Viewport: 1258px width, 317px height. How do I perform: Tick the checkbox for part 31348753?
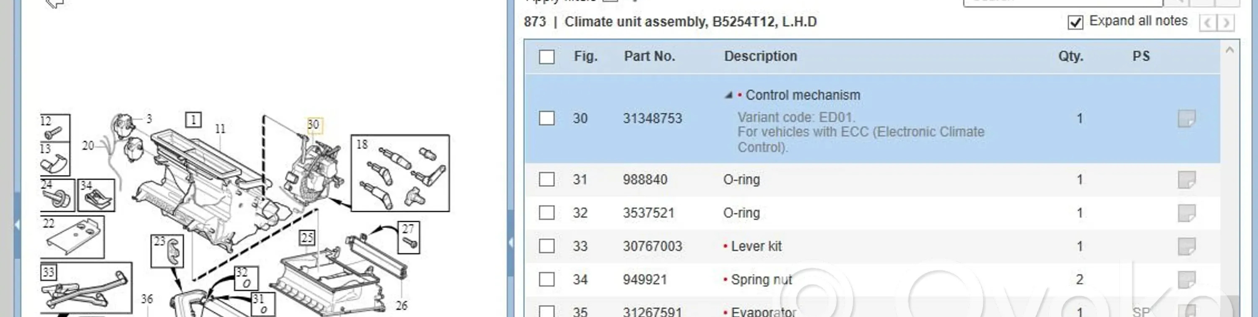(546, 119)
